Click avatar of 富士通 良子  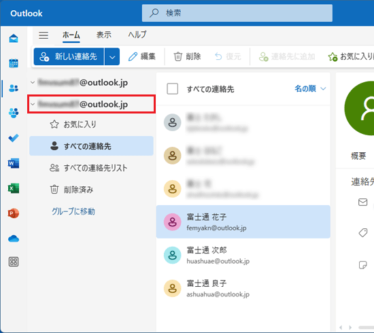click(x=173, y=288)
